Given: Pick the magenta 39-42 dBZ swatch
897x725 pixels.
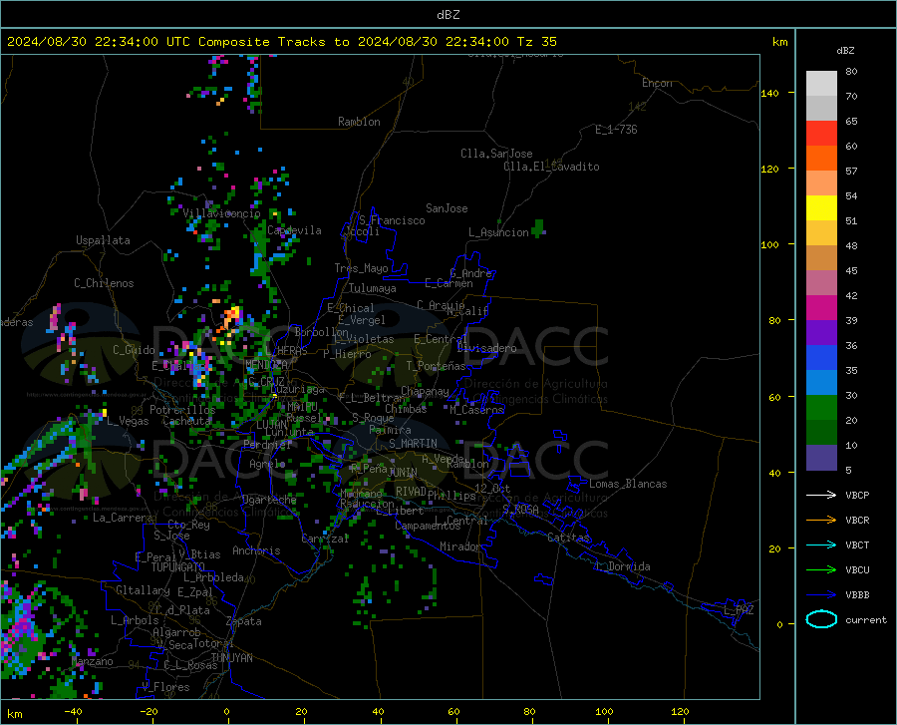Looking at the screenshot, I should pos(821,308).
